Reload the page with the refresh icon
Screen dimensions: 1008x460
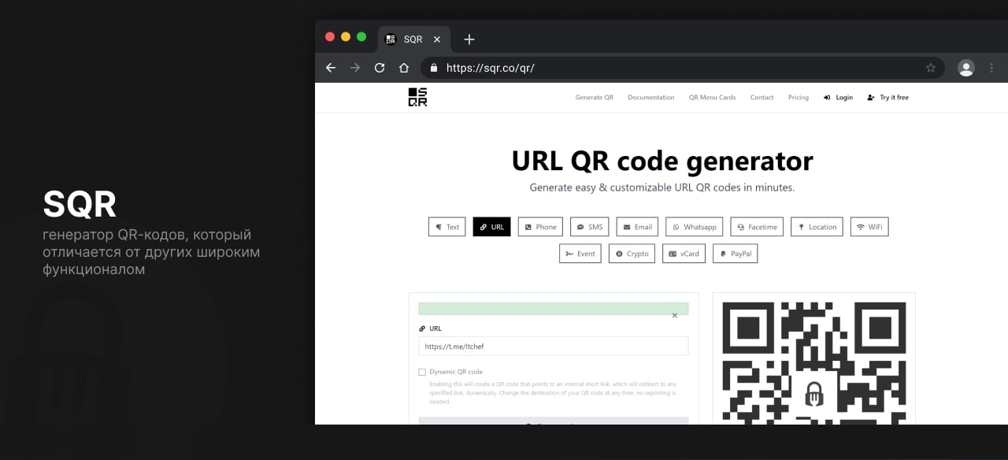380,68
